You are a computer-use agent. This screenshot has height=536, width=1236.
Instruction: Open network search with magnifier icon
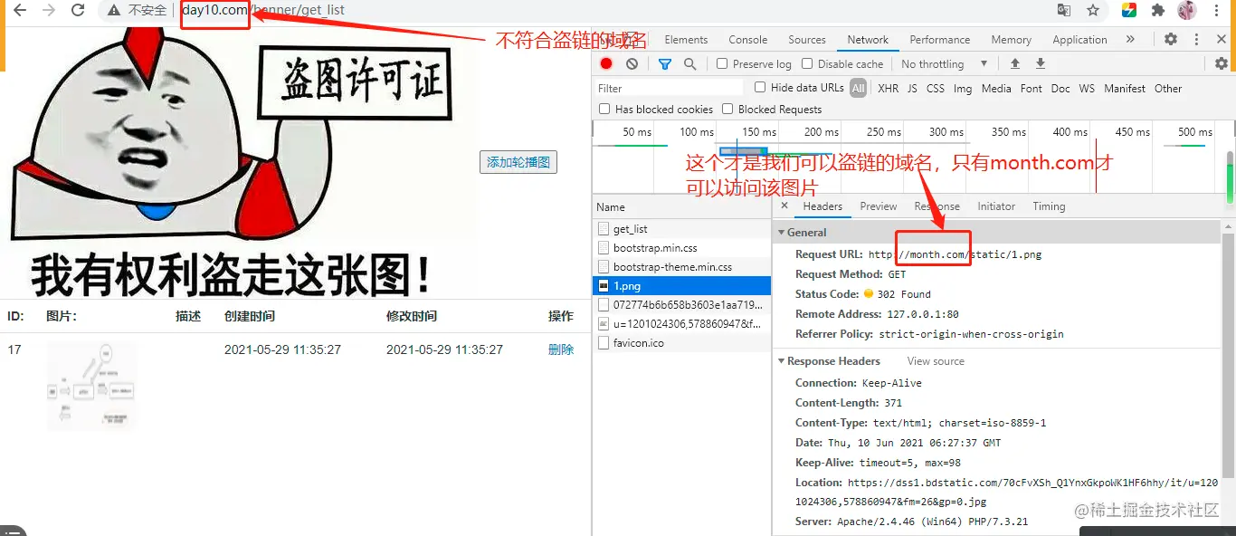point(690,64)
